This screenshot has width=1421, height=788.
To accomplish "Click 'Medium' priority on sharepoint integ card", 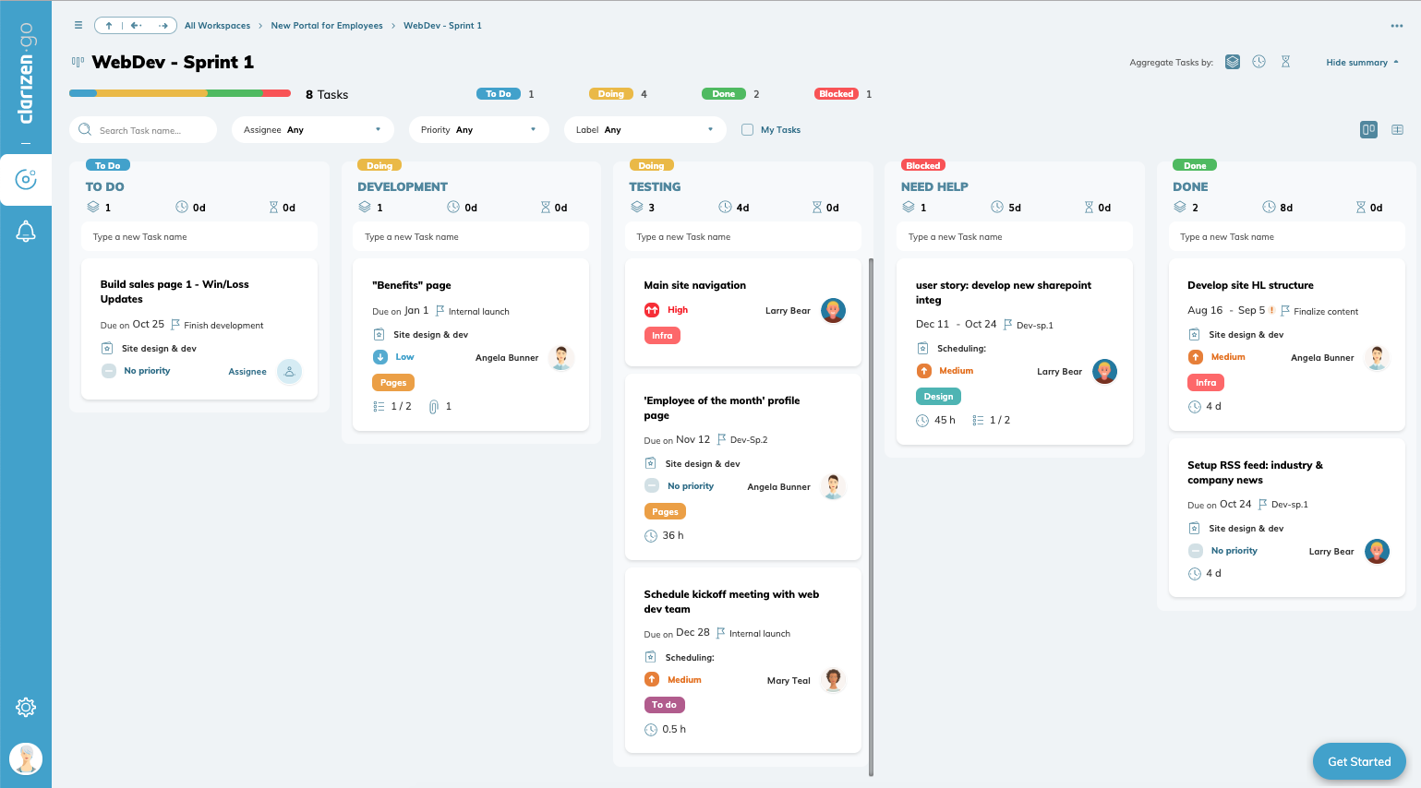I will (956, 371).
